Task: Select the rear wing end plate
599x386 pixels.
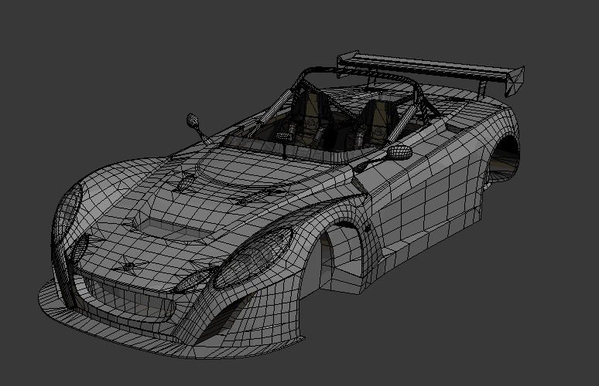Action: (515, 79)
